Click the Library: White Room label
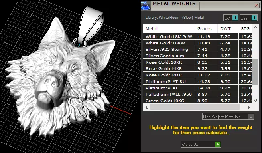This screenshot has height=153, width=262. [175, 18]
